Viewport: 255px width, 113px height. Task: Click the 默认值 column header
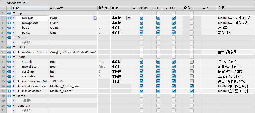(104, 8)
